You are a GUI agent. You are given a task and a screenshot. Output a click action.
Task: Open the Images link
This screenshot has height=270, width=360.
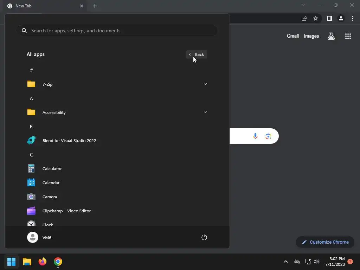point(311,36)
